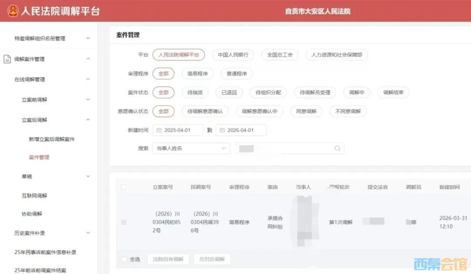Viewport: 471px width, 274px height.
Task: Select 简易程序 trial procedure filter
Action: (x=198, y=74)
